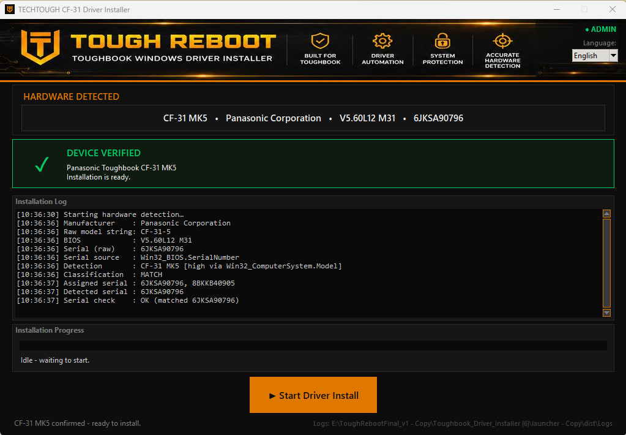
Task: Click the Installation Progress bar
Action: pos(313,346)
